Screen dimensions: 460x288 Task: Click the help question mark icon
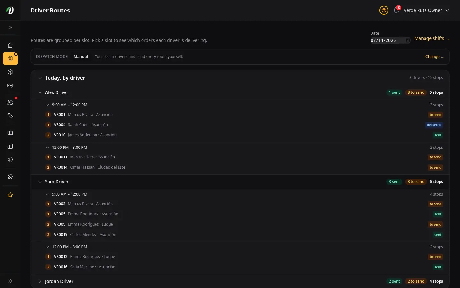(x=384, y=10)
